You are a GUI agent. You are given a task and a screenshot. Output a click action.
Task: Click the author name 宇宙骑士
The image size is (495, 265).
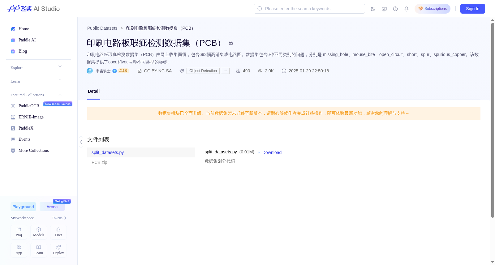(x=103, y=71)
